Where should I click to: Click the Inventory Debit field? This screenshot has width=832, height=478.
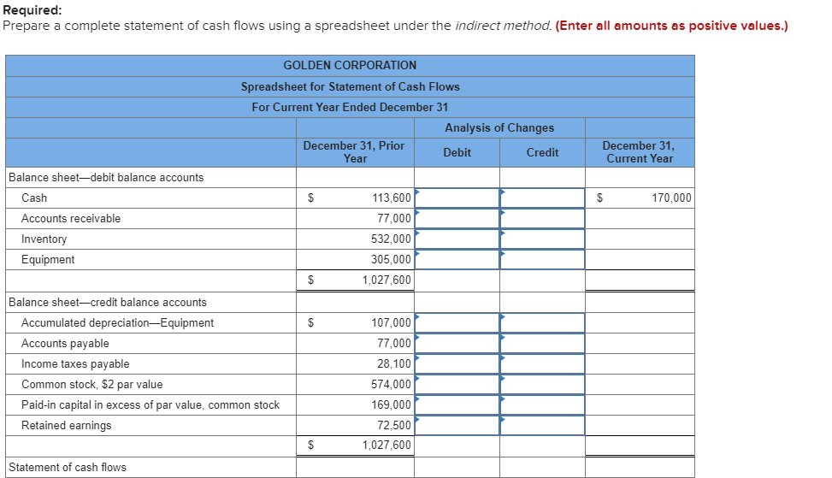457,239
